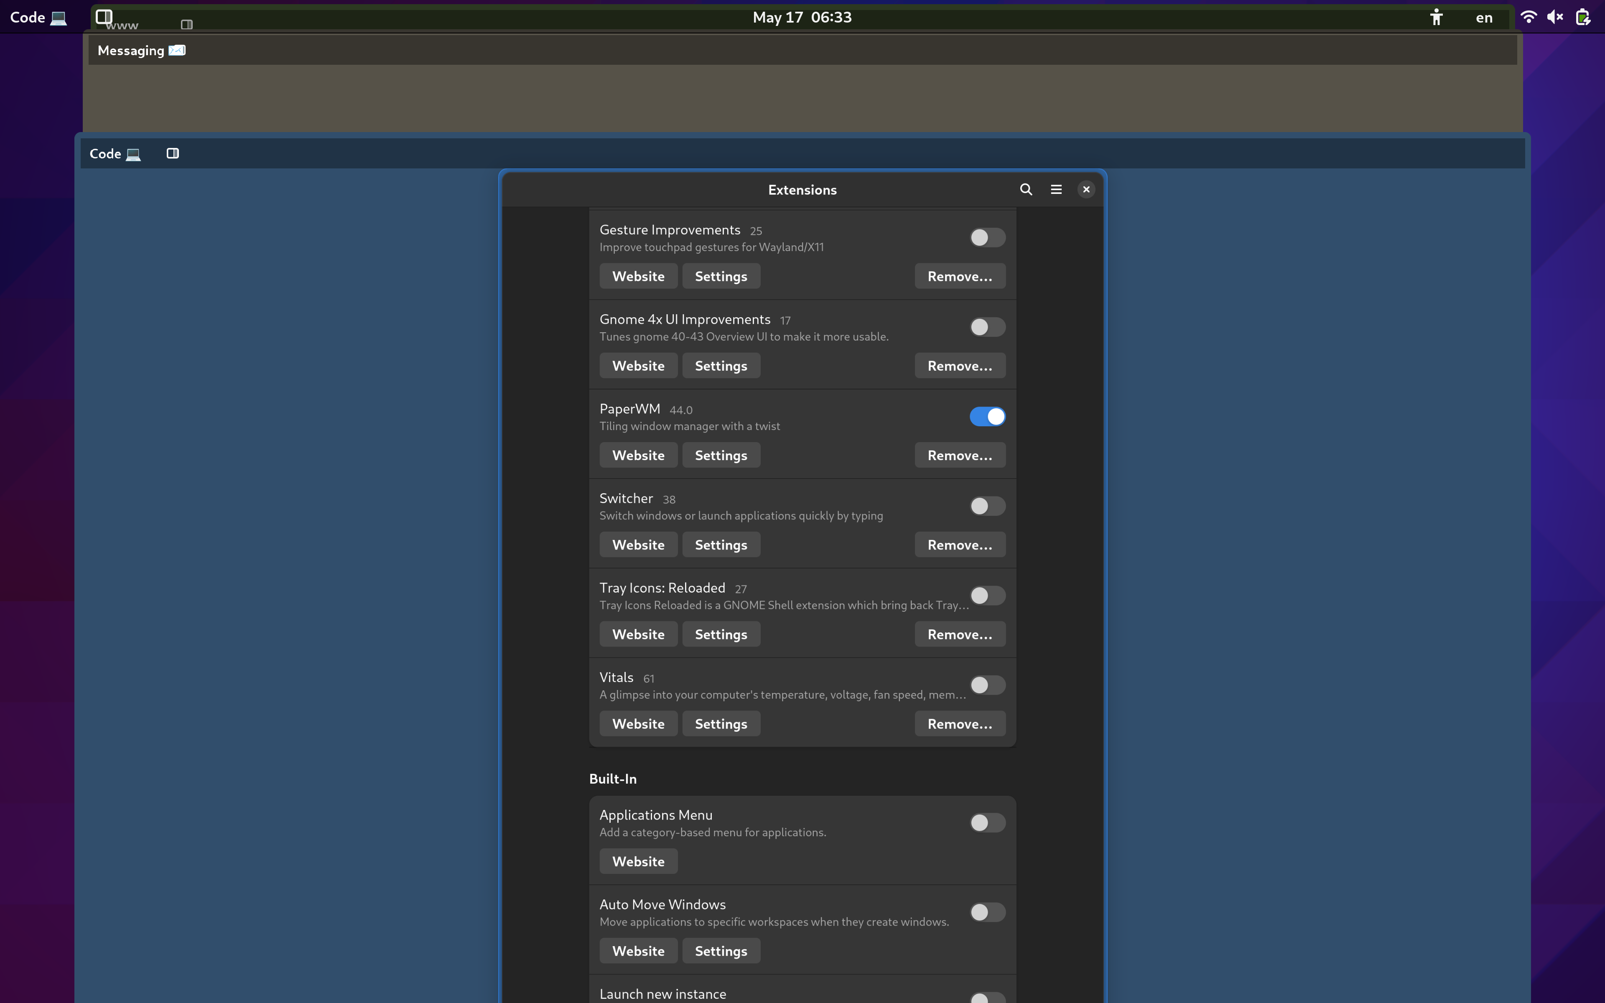Close the Extensions window
1605x1003 pixels.
[x=1086, y=189]
